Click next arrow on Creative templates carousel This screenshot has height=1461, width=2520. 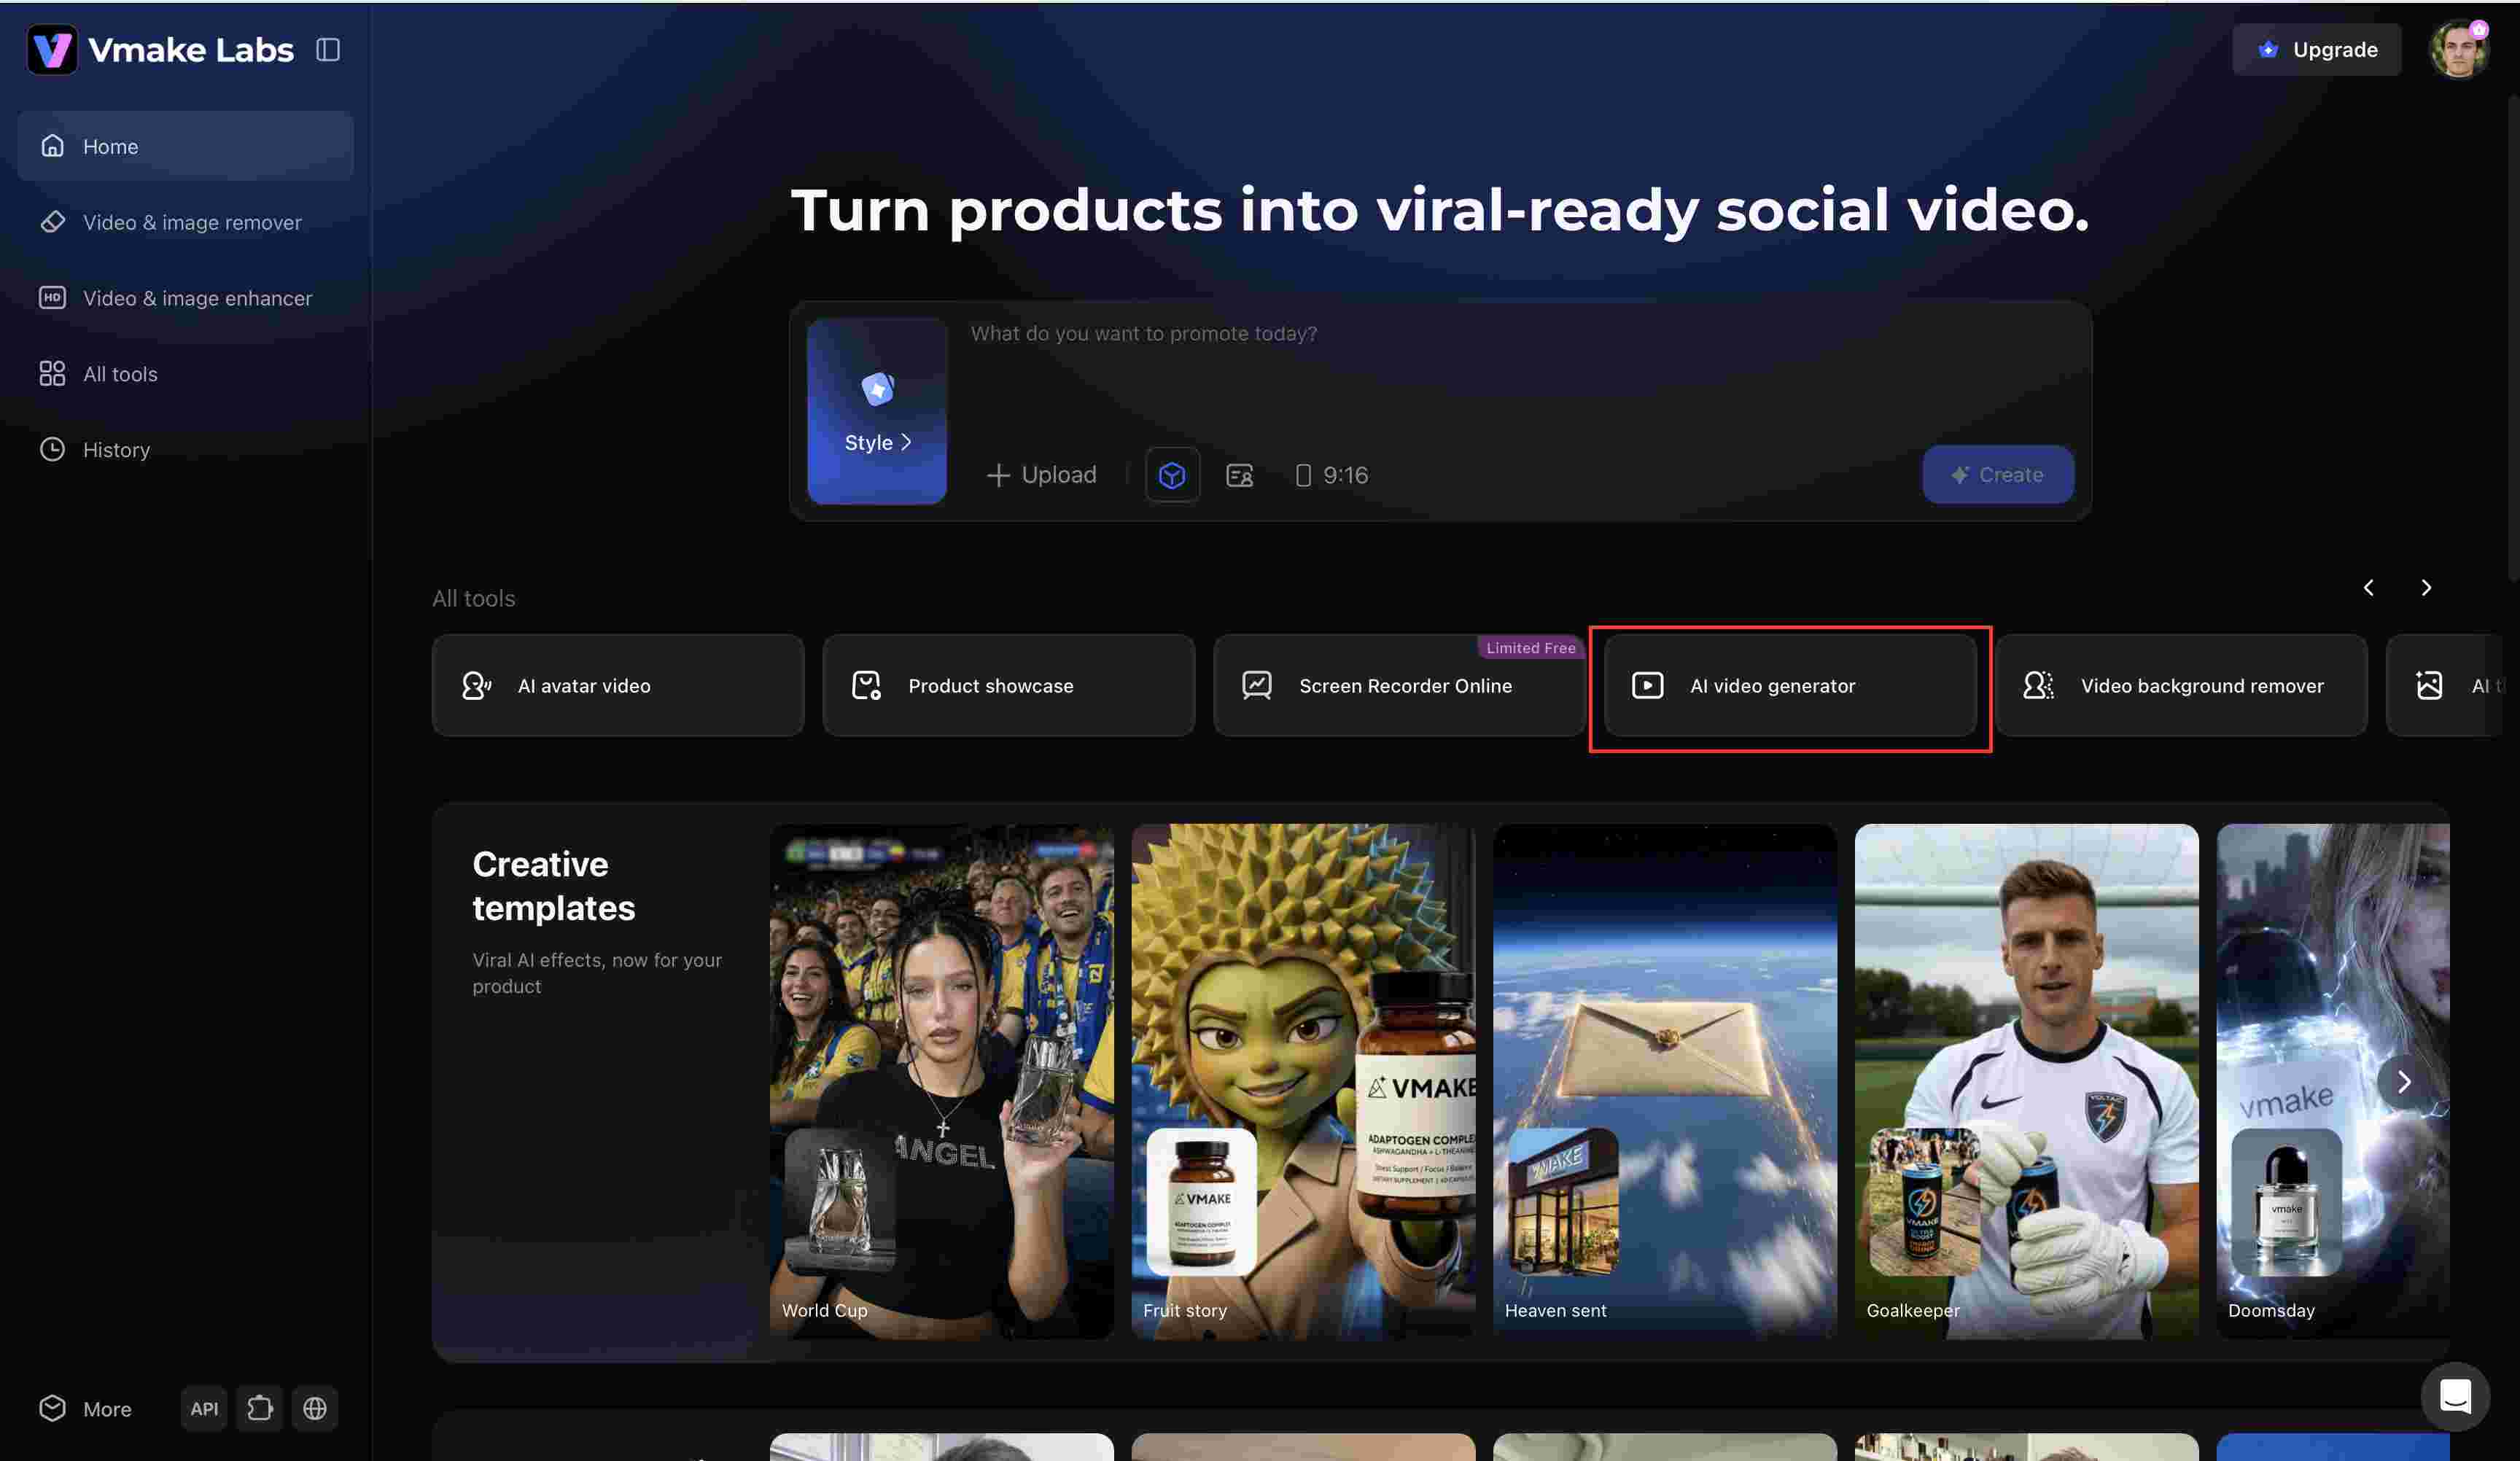point(2404,1082)
